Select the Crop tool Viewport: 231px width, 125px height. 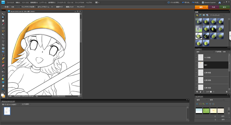point(3,45)
